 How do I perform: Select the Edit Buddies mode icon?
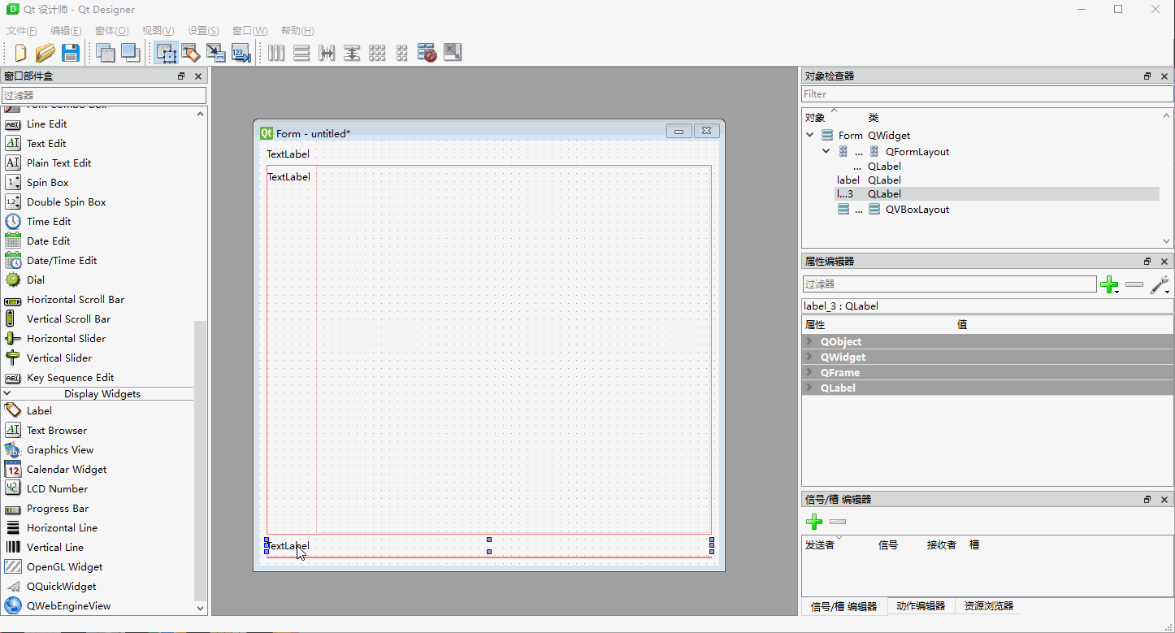[215, 52]
